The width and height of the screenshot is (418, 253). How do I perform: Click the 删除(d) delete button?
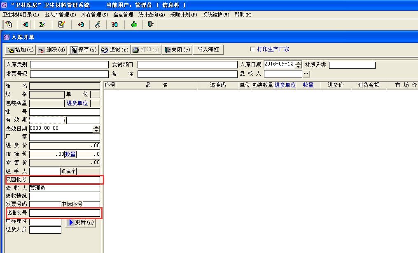pos(52,50)
